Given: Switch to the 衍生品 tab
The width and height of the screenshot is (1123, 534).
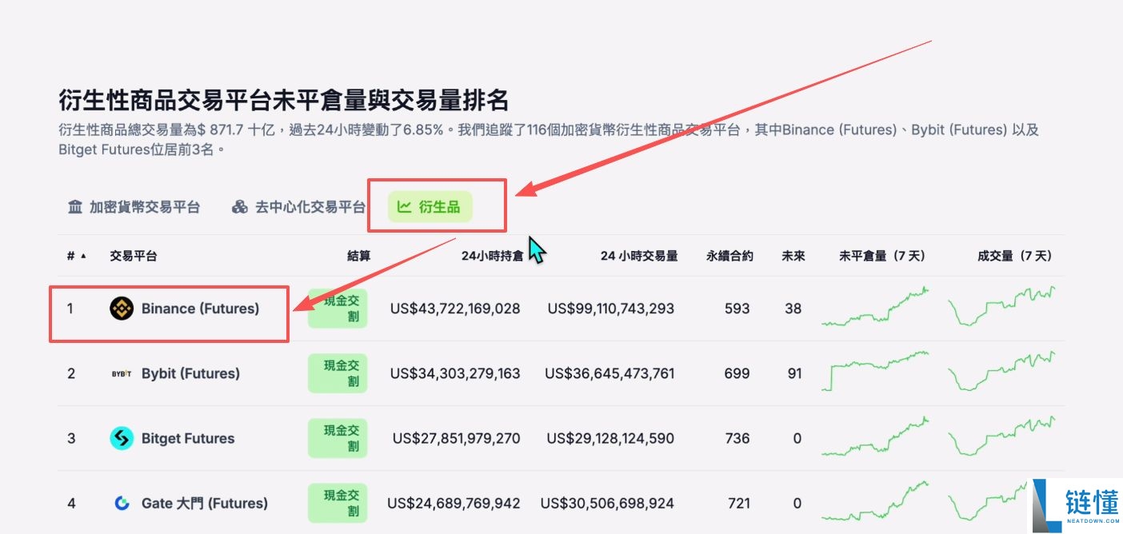Looking at the screenshot, I should tap(430, 207).
